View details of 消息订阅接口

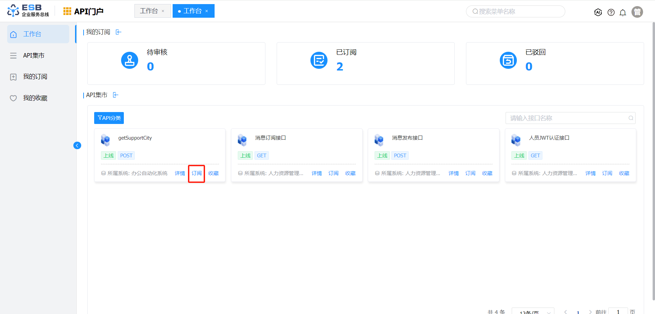click(x=317, y=173)
